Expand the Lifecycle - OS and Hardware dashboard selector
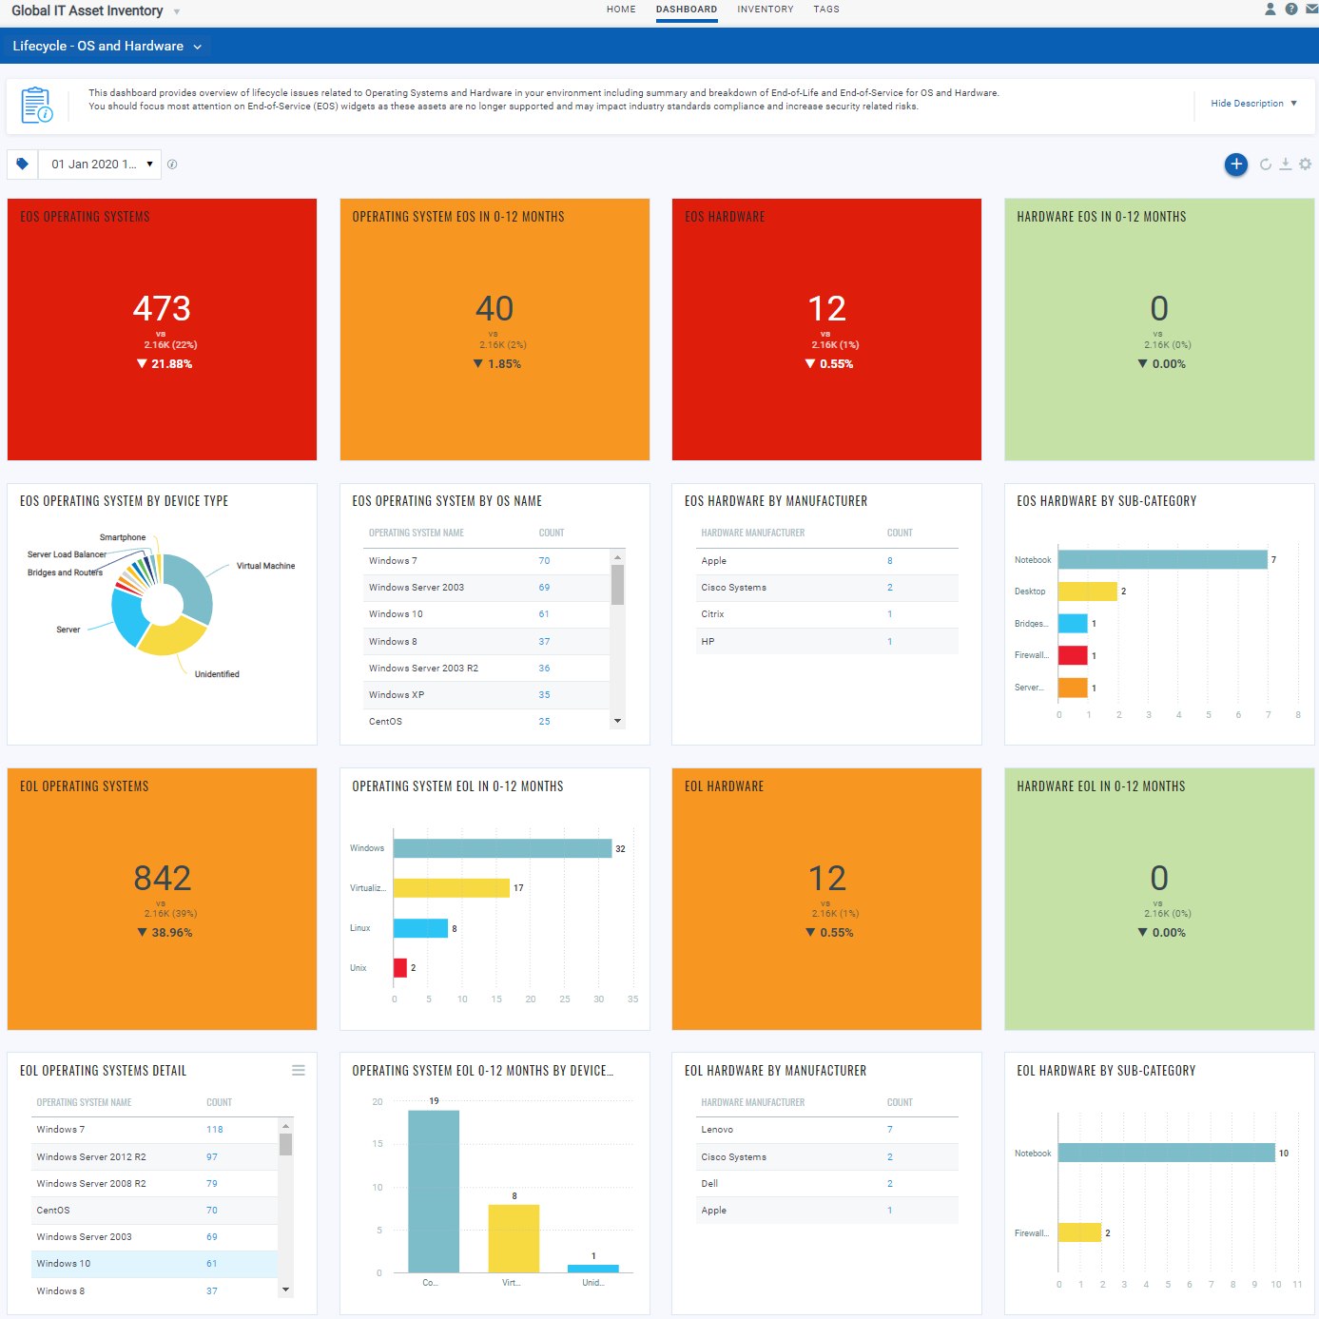This screenshot has height=1319, width=1319. click(x=197, y=46)
